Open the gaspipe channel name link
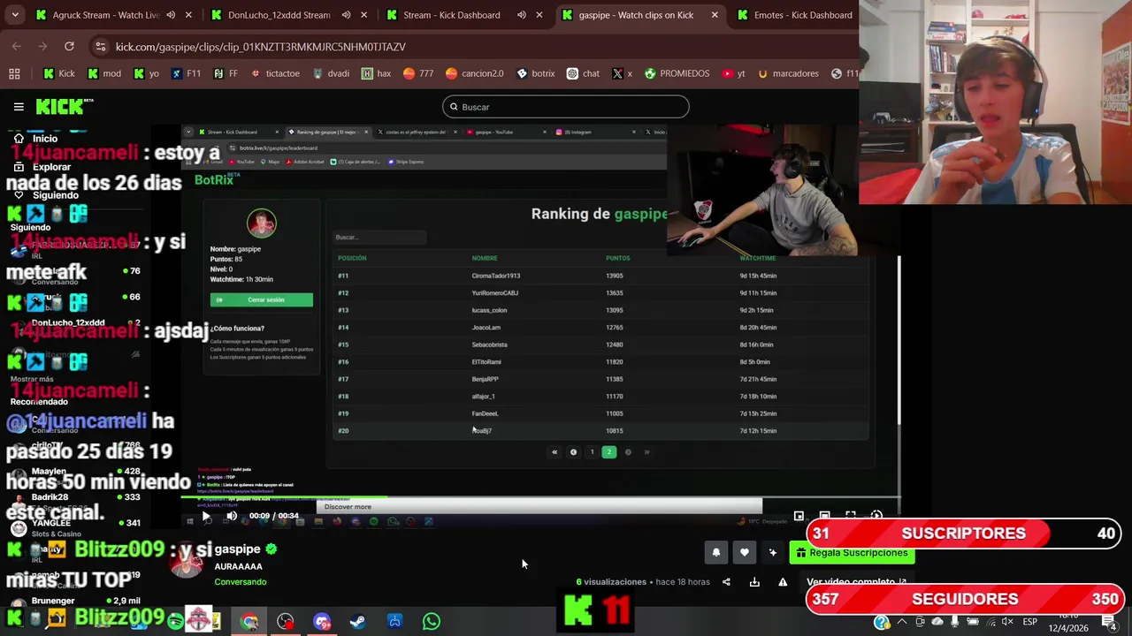This screenshot has height=636, width=1132. point(237,549)
